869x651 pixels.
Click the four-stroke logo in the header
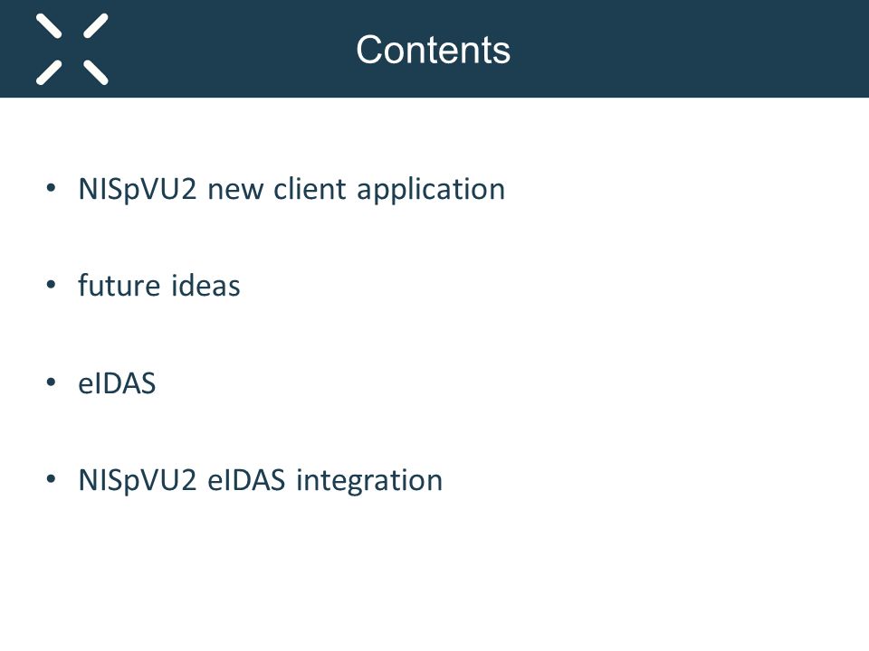72,49
